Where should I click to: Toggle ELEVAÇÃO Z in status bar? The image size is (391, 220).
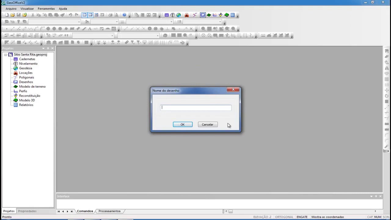[262, 217]
